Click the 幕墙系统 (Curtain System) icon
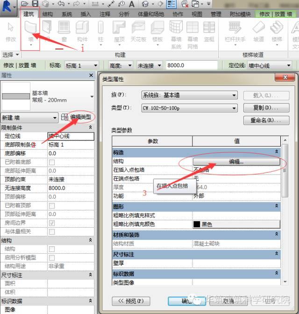299x314 pixels. (176, 30)
